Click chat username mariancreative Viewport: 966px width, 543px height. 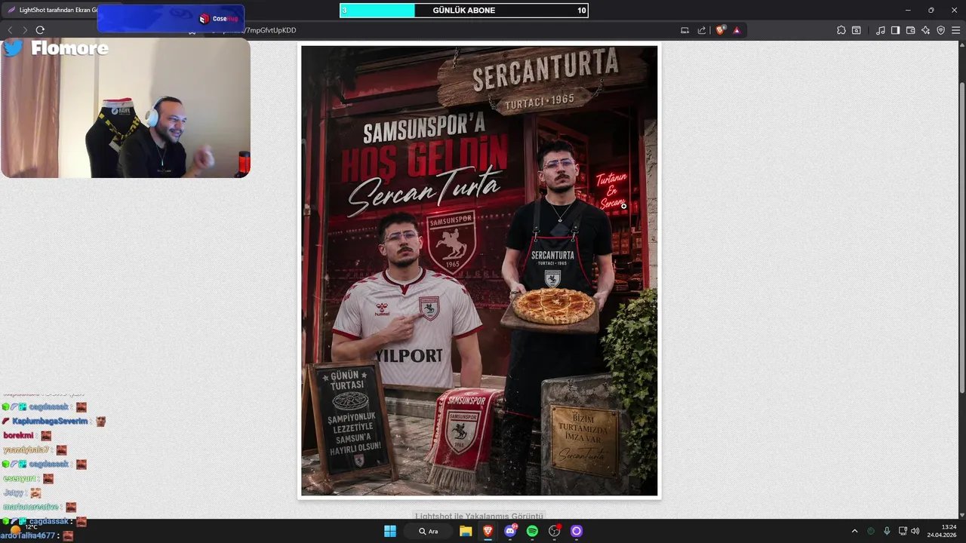point(31,507)
